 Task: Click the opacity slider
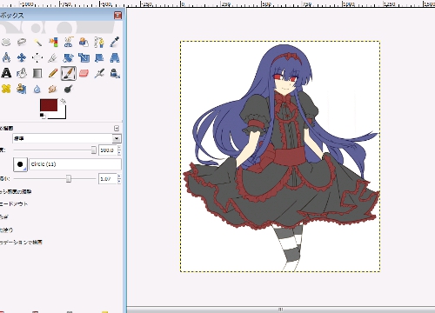[55, 150]
